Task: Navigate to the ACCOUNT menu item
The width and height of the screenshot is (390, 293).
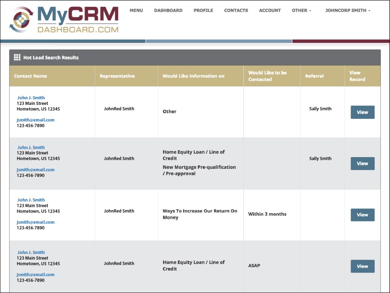Action: (x=270, y=11)
